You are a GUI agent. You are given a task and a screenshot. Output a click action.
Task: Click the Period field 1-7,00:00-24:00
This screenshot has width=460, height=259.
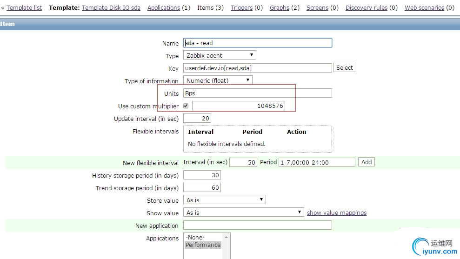(317, 162)
